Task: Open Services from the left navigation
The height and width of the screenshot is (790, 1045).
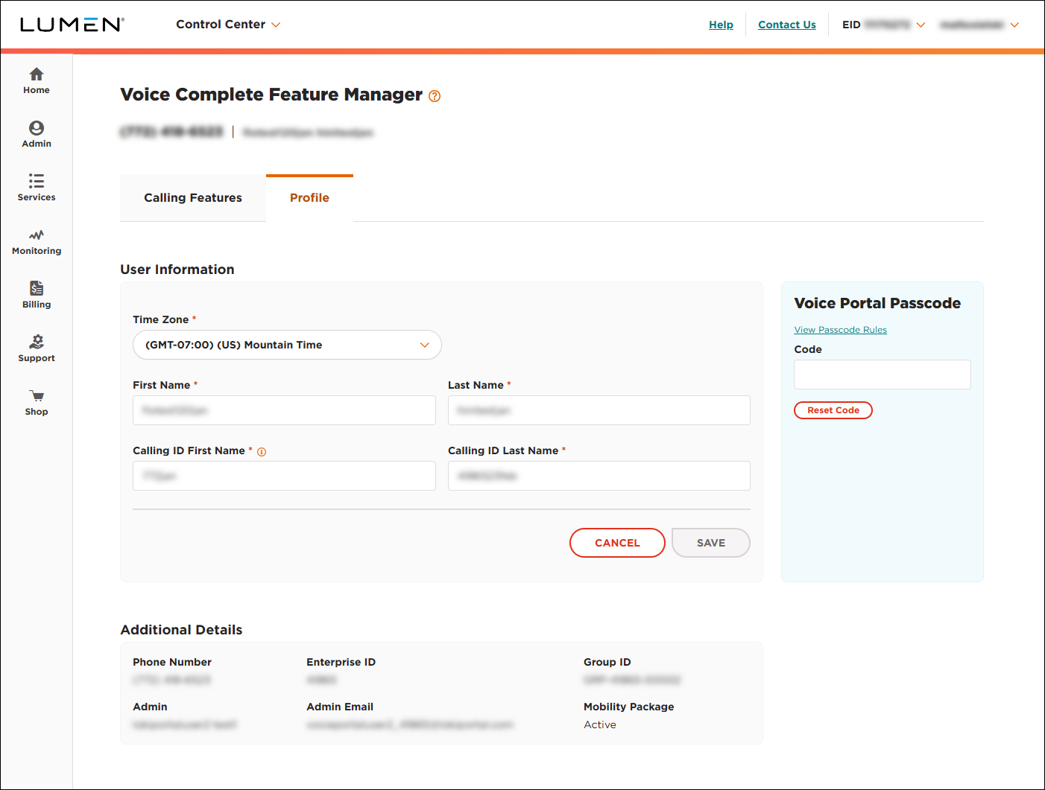Action: click(36, 188)
